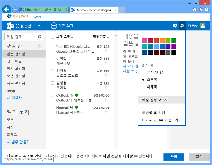This screenshot has width=212, height=165.
Task: Expand the 정렬 기준 sort dropdown
Action: pyautogui.click(x=101, y=37)
